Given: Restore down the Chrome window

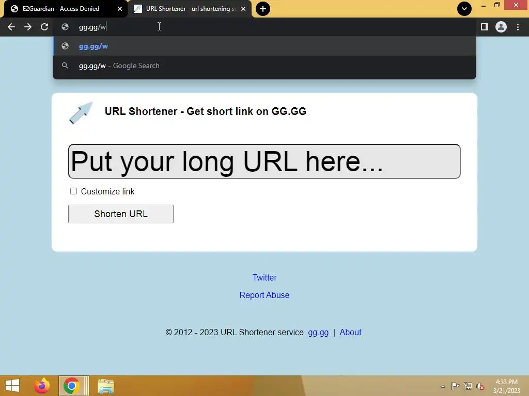Looking at the screenshot, I should tap(497, 5).
